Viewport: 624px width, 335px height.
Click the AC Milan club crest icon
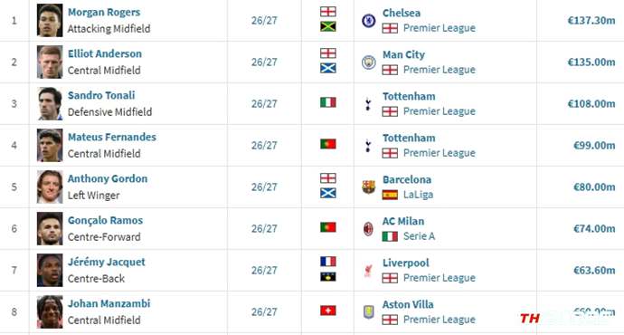(x=368, y=229)
